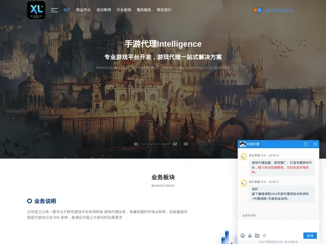Click 53KF 提供软件支持 link
326x244 pixels.
pyautogui.click(x=271, y=242)
